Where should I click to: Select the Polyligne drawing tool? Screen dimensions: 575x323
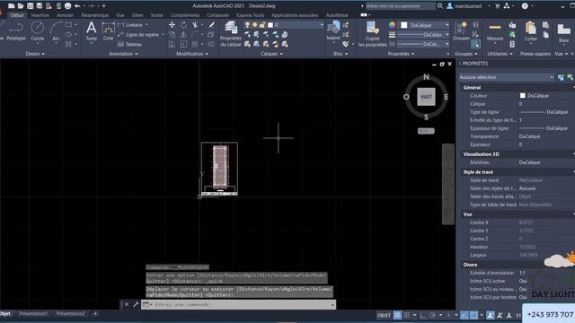[x=16, y=31]
